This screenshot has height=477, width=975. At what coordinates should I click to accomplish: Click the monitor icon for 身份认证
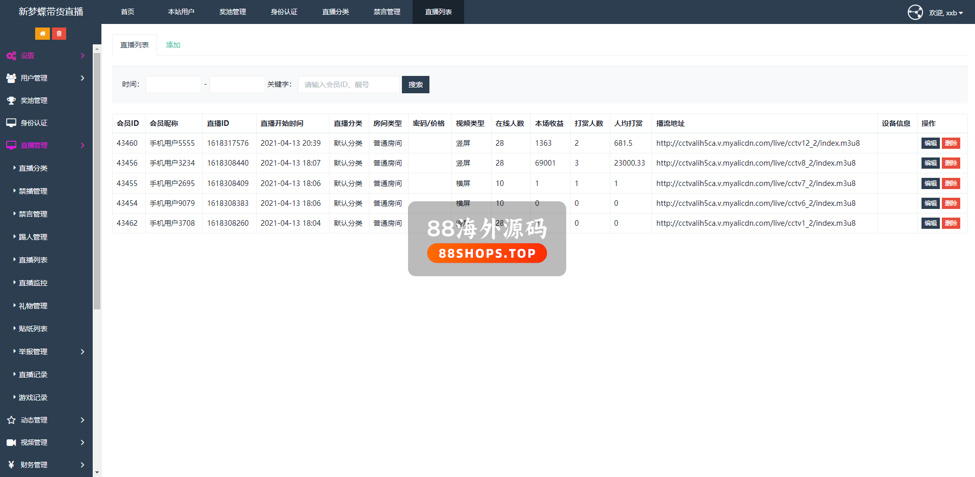pos(11,123)
